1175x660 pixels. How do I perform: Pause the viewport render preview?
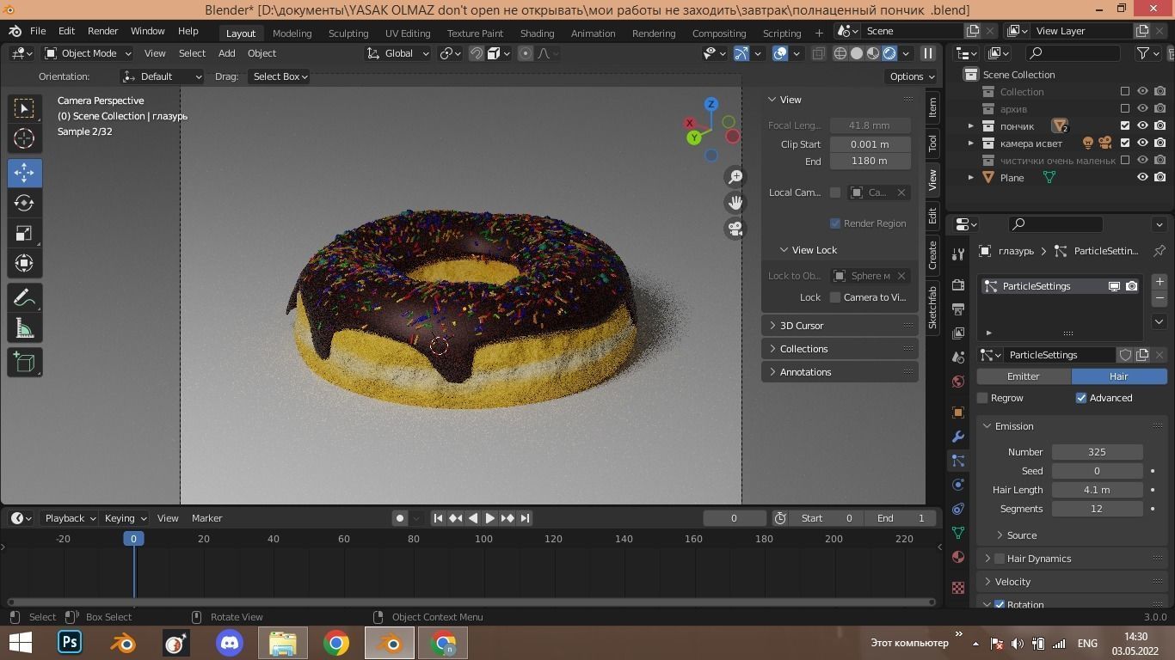927,53
